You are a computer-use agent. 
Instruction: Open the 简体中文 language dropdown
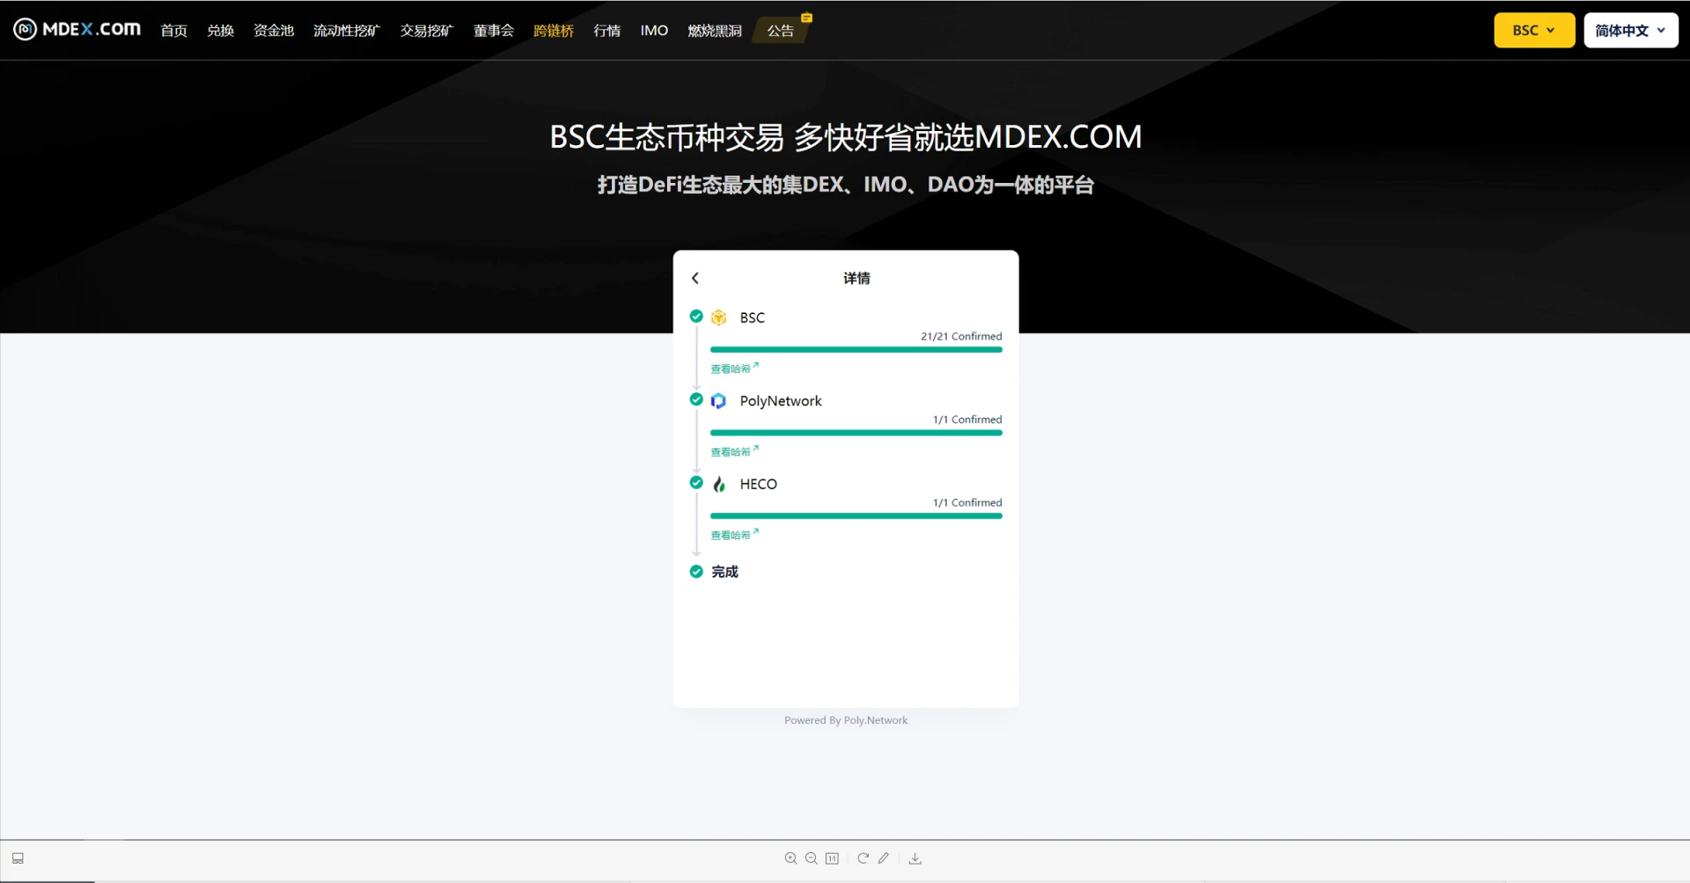pos(1630,30)
